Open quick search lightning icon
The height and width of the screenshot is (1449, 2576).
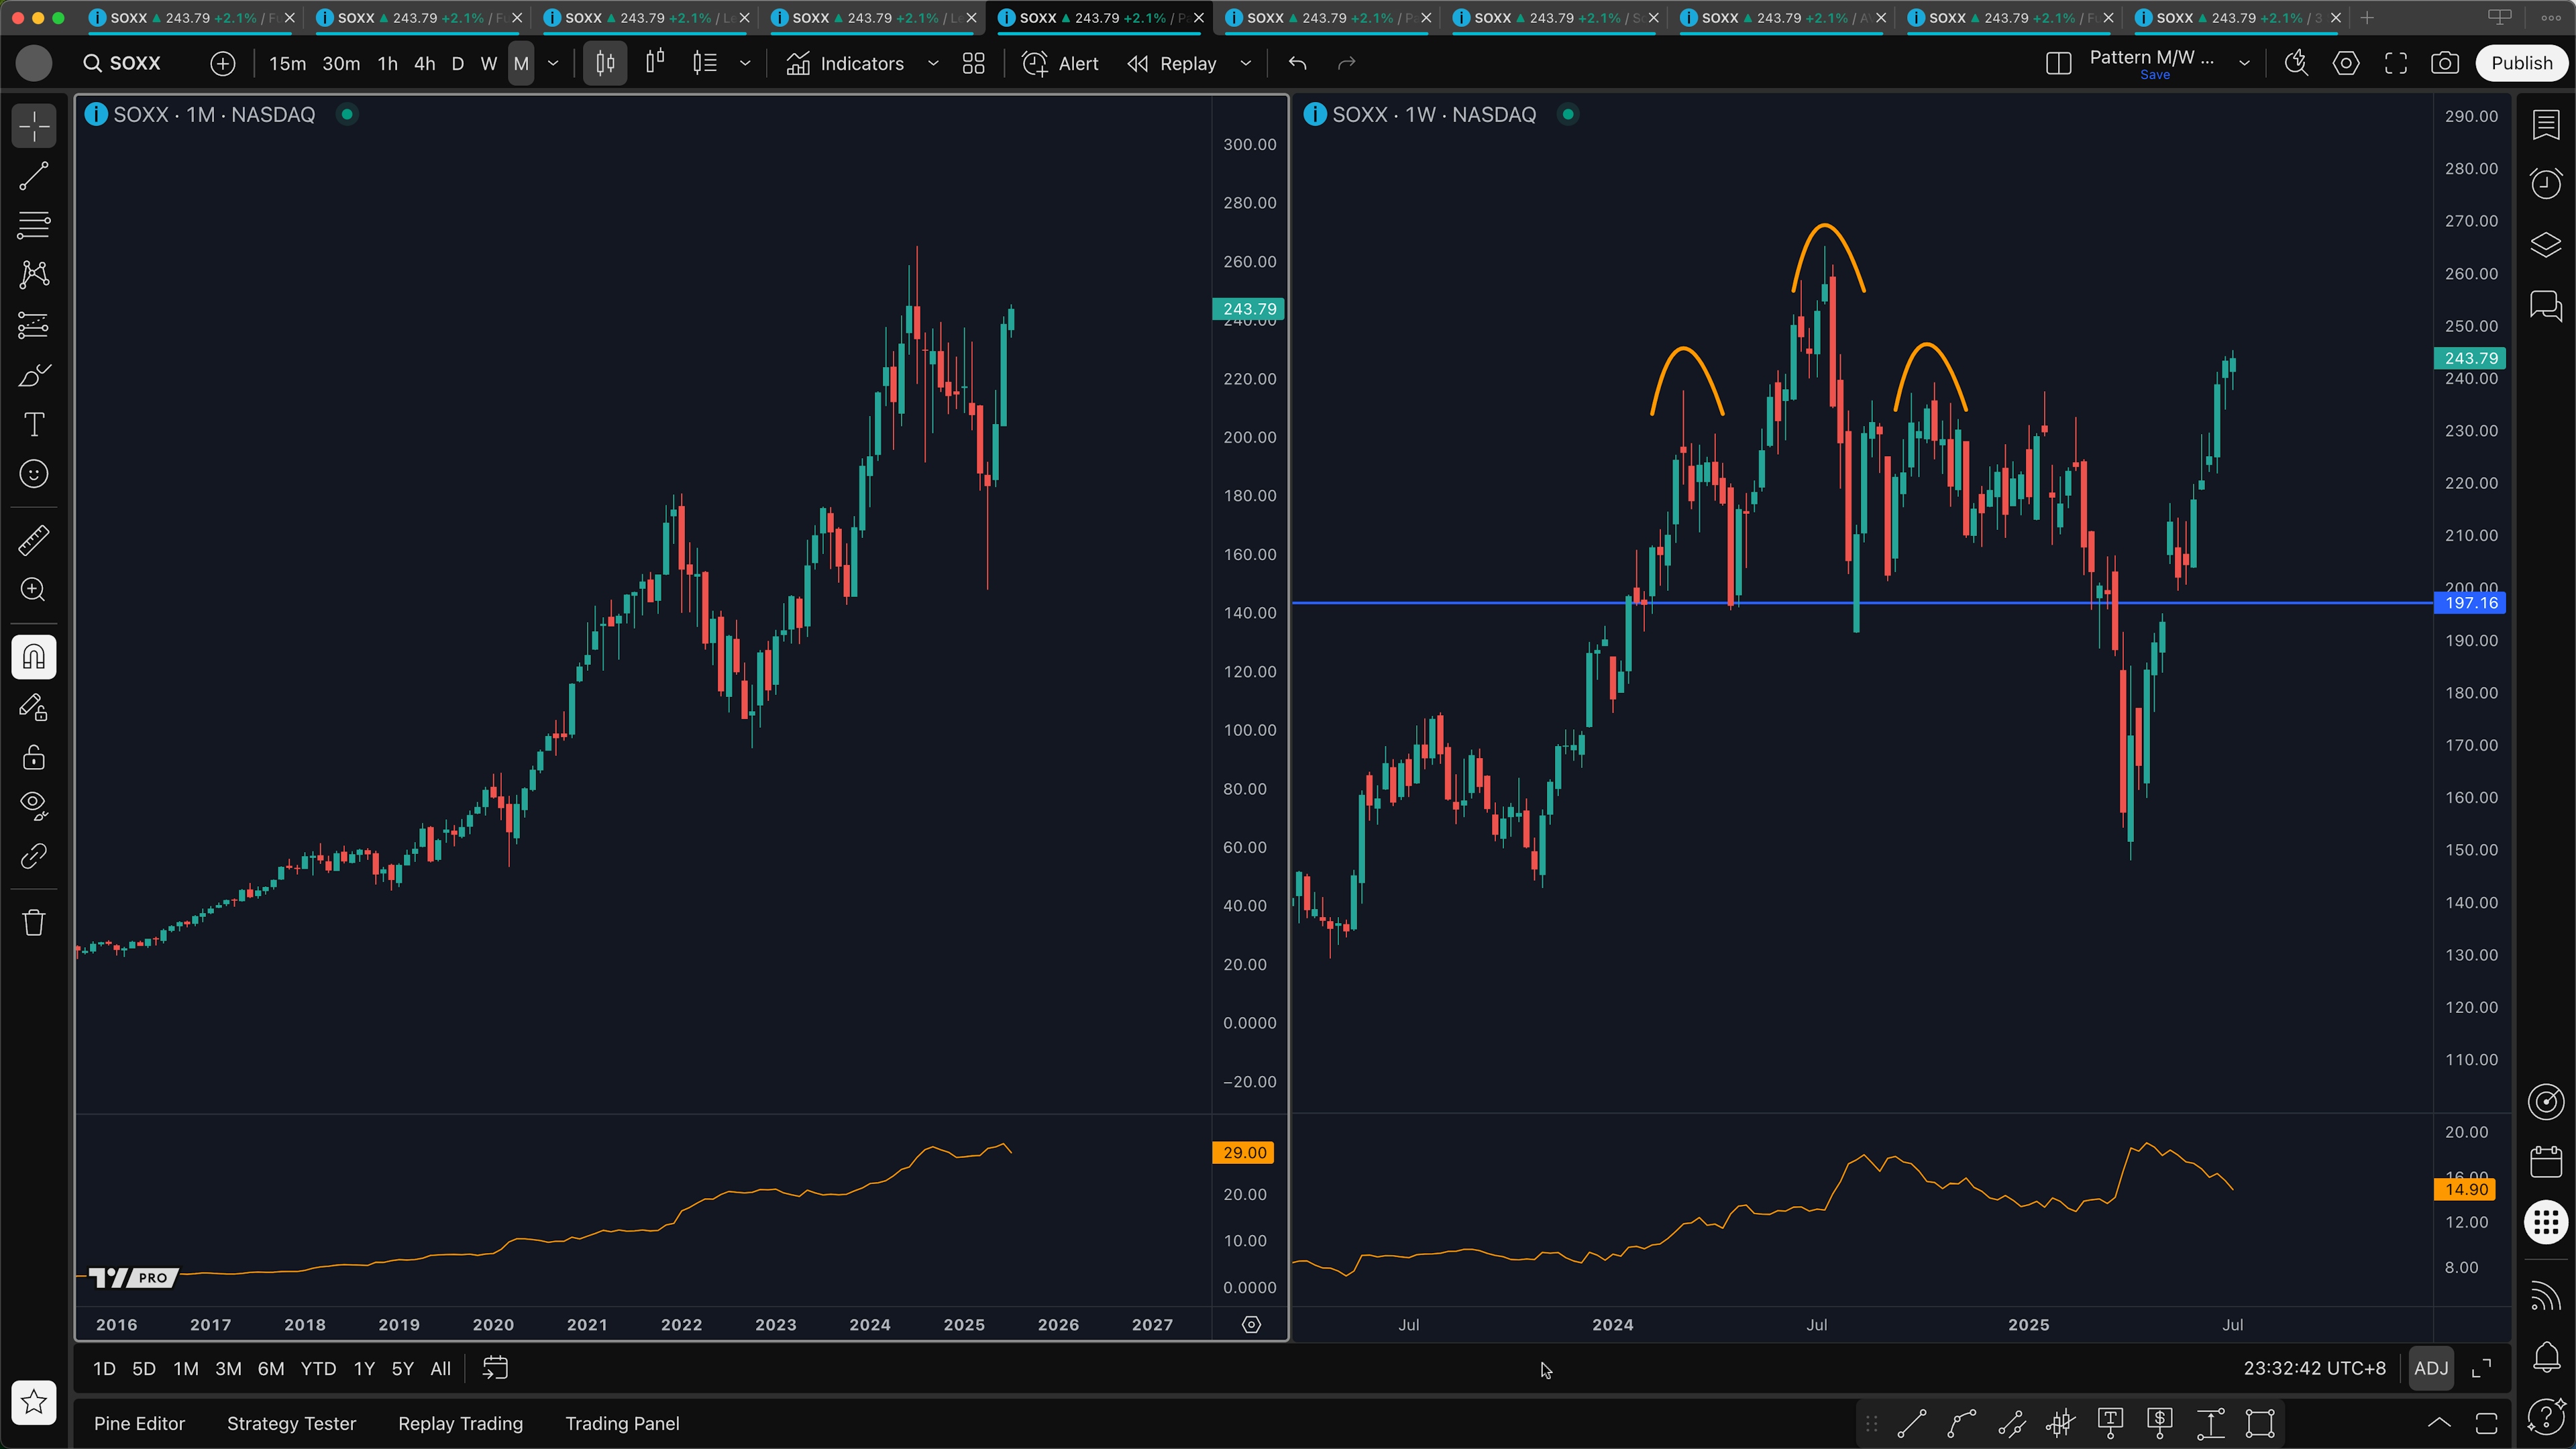point(2297,63)
